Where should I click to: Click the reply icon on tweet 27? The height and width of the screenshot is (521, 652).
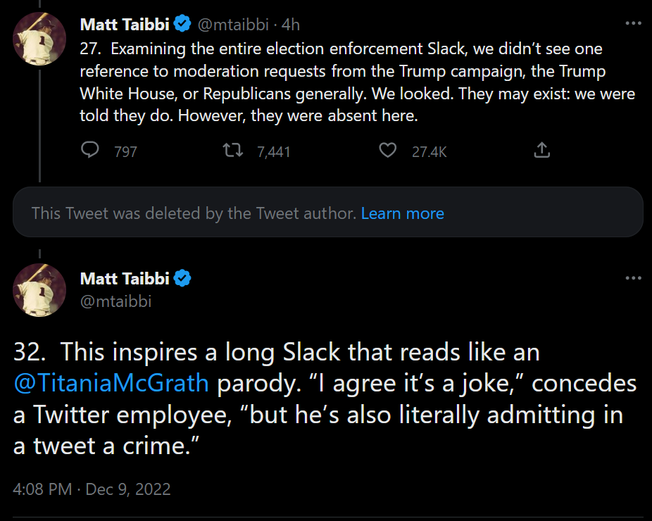[89, 151]
